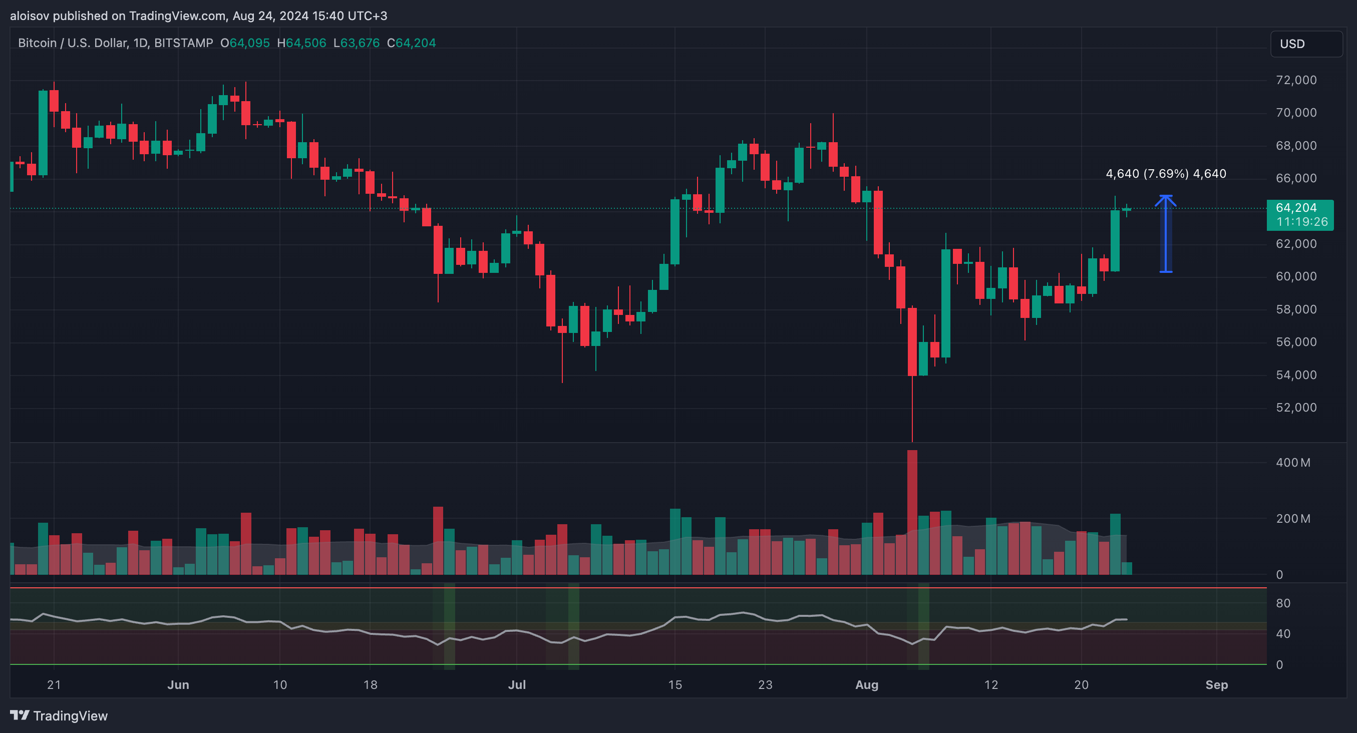Viewport: 1357px width, 733px height.
Task: Click the Sep label on time axis
Action: point(1216,684)
